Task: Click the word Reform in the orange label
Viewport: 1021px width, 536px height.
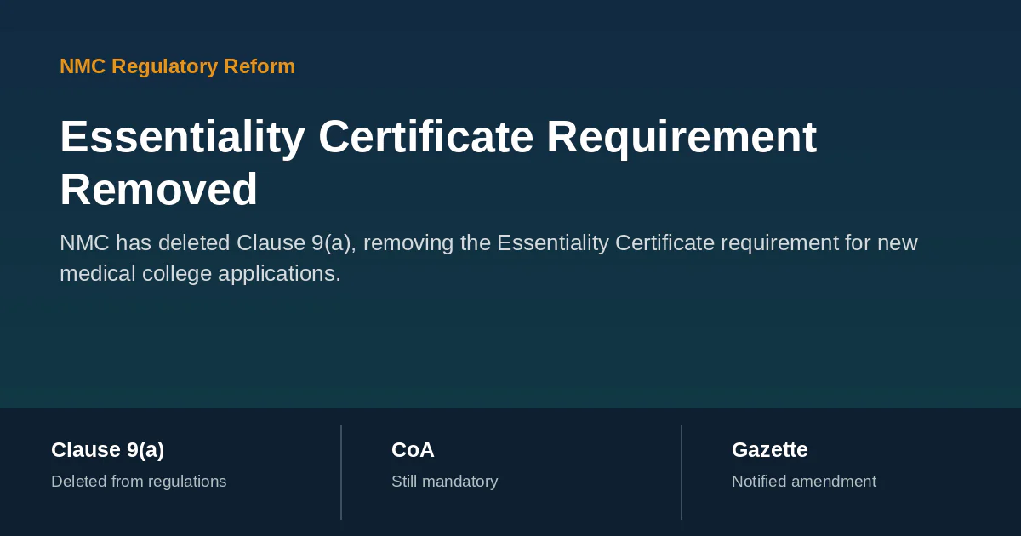Action: coord(260,66)
